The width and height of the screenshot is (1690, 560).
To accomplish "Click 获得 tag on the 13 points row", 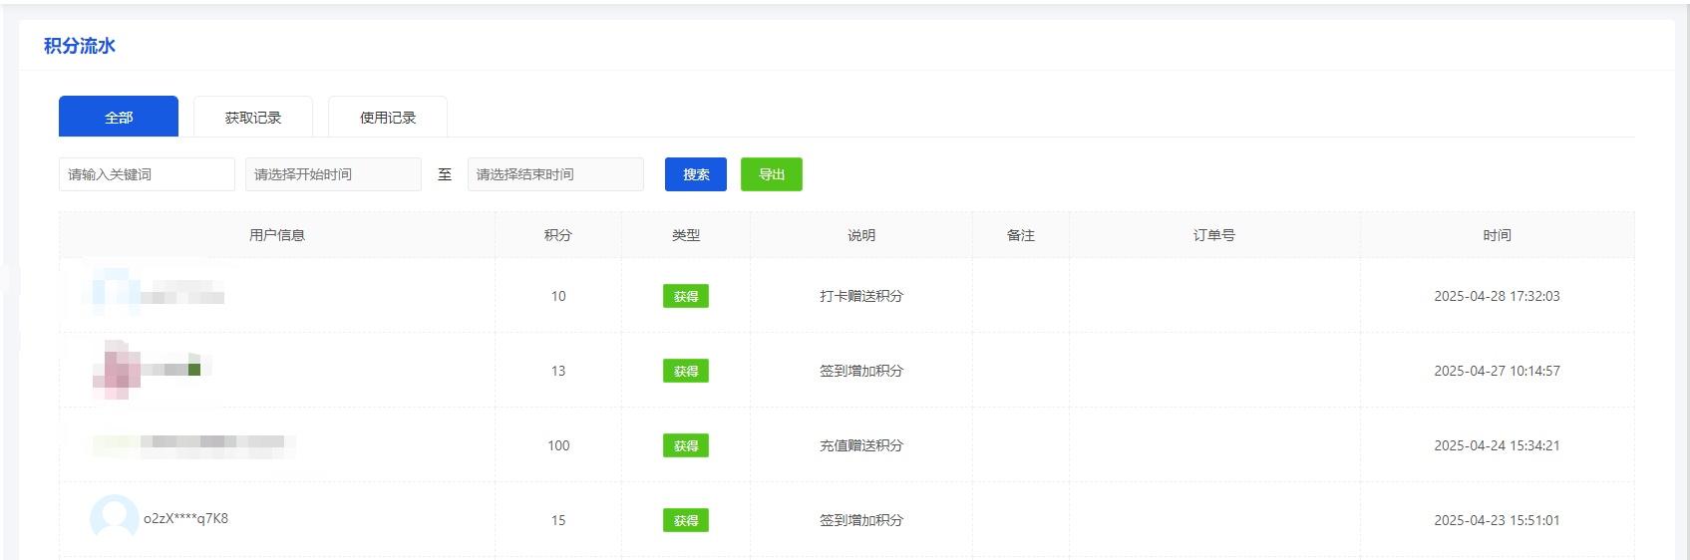I will 686,371.
